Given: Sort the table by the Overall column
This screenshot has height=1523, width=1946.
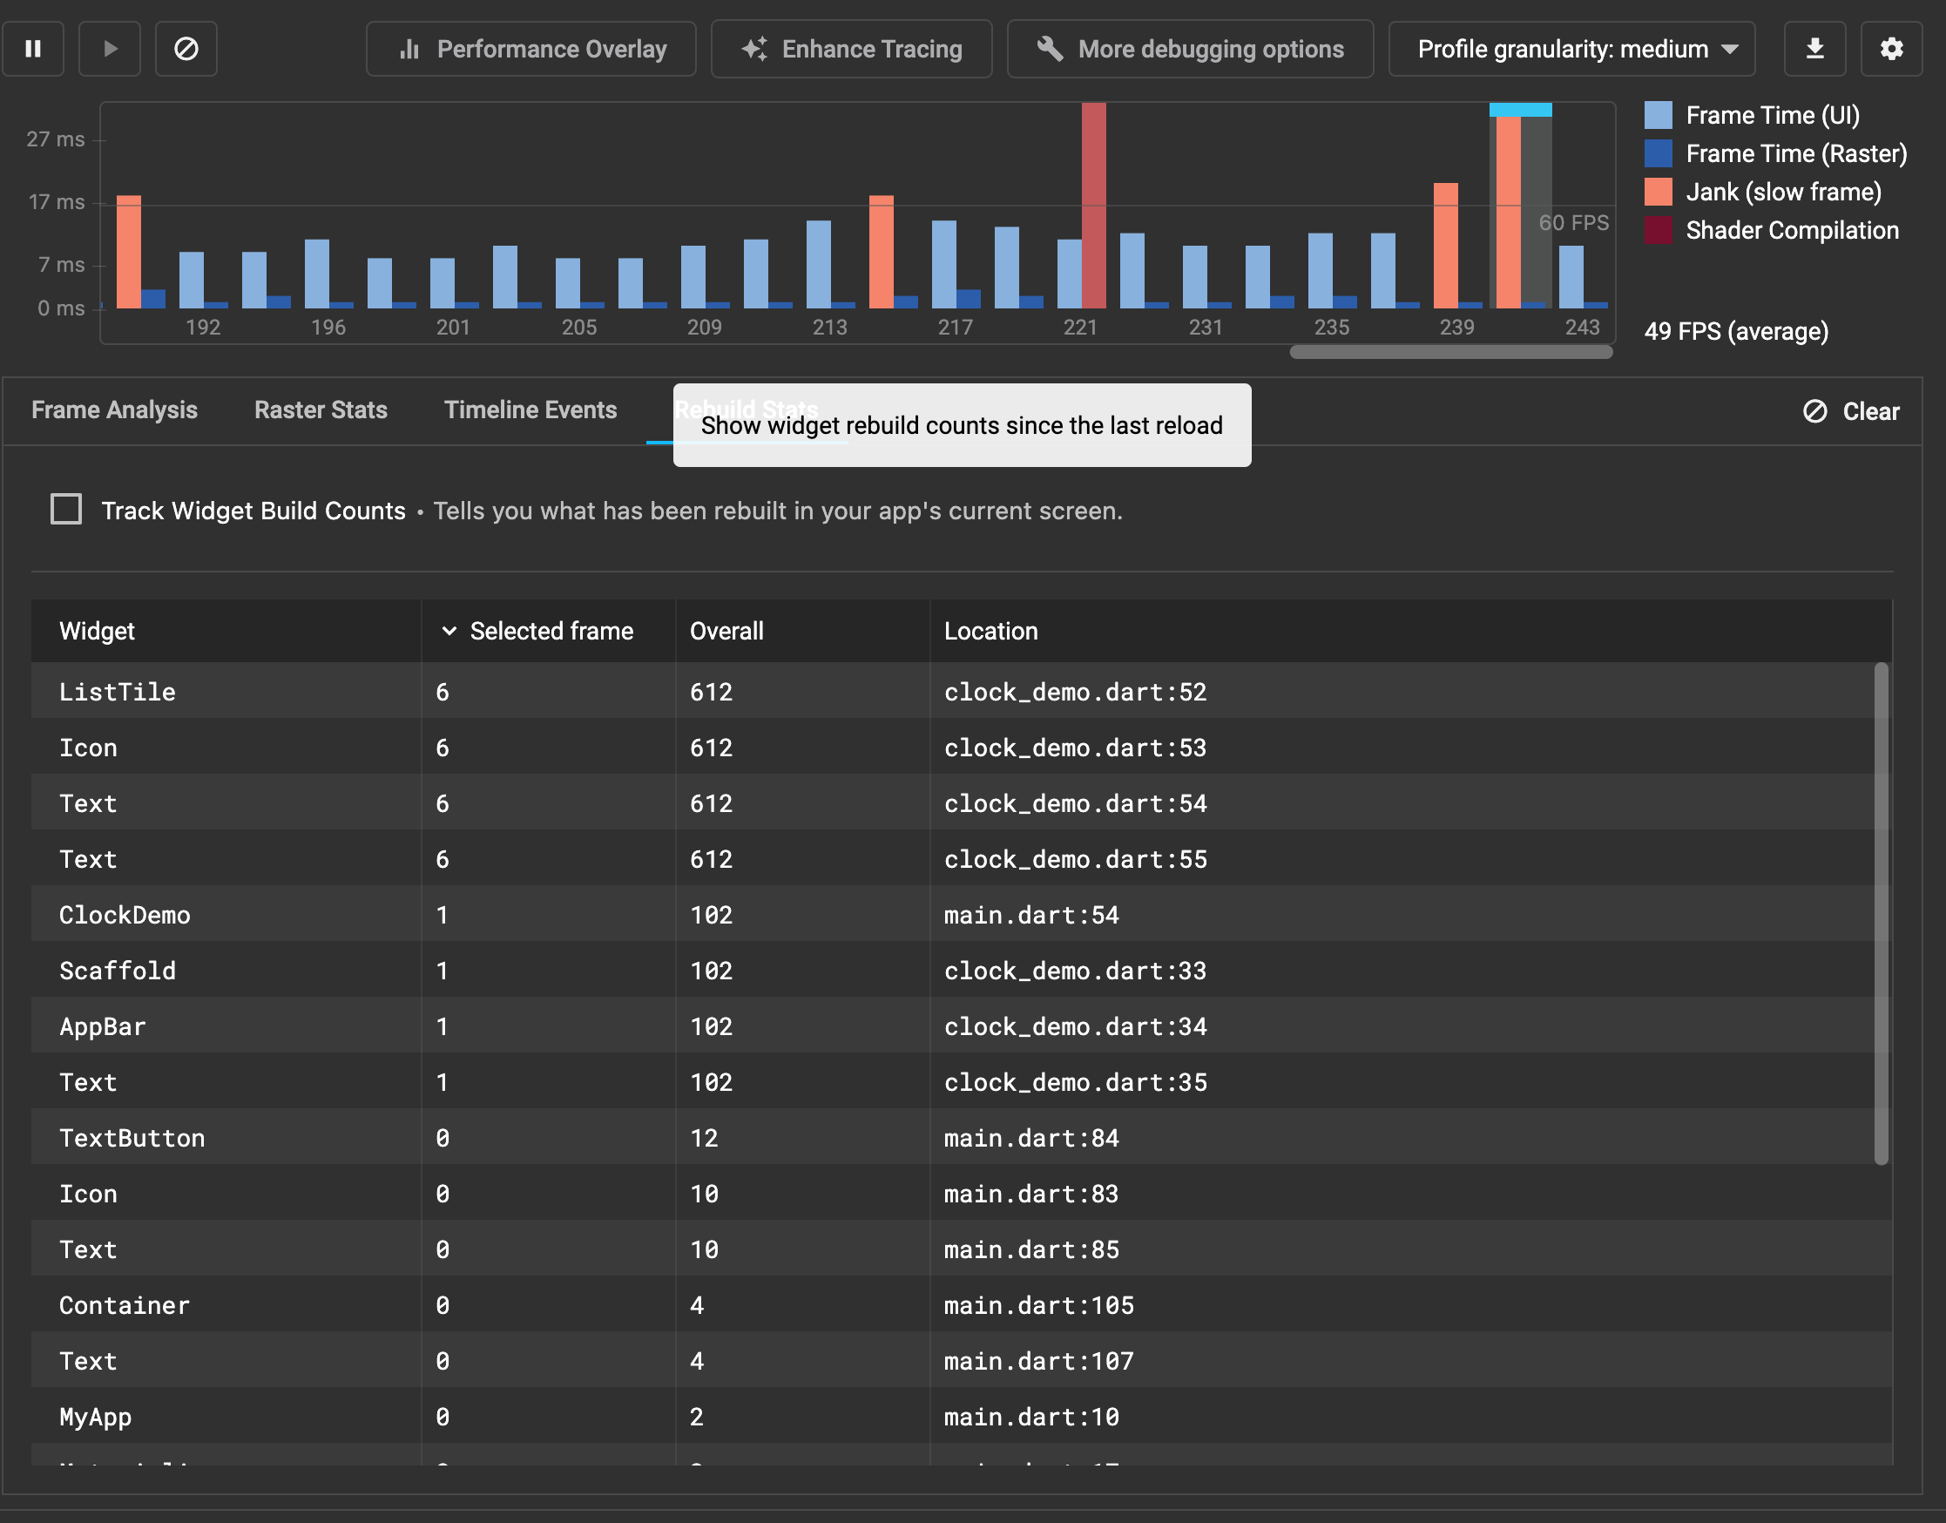Looking at the screenshot, I should click(x=726, y=632).
